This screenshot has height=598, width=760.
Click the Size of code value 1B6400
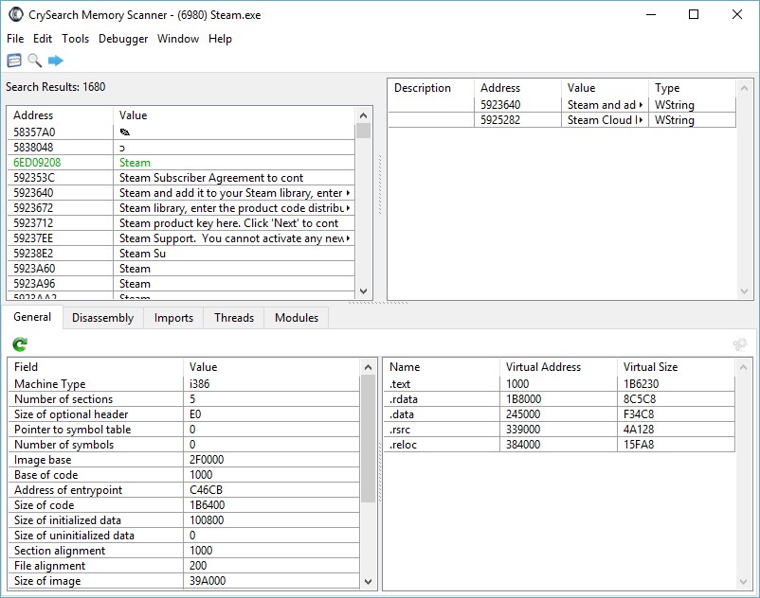[x=207, y=505]
